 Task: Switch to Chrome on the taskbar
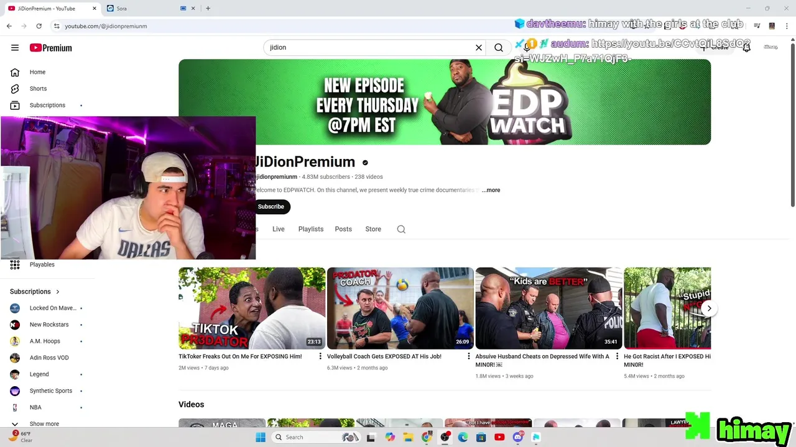click(427, 437)
